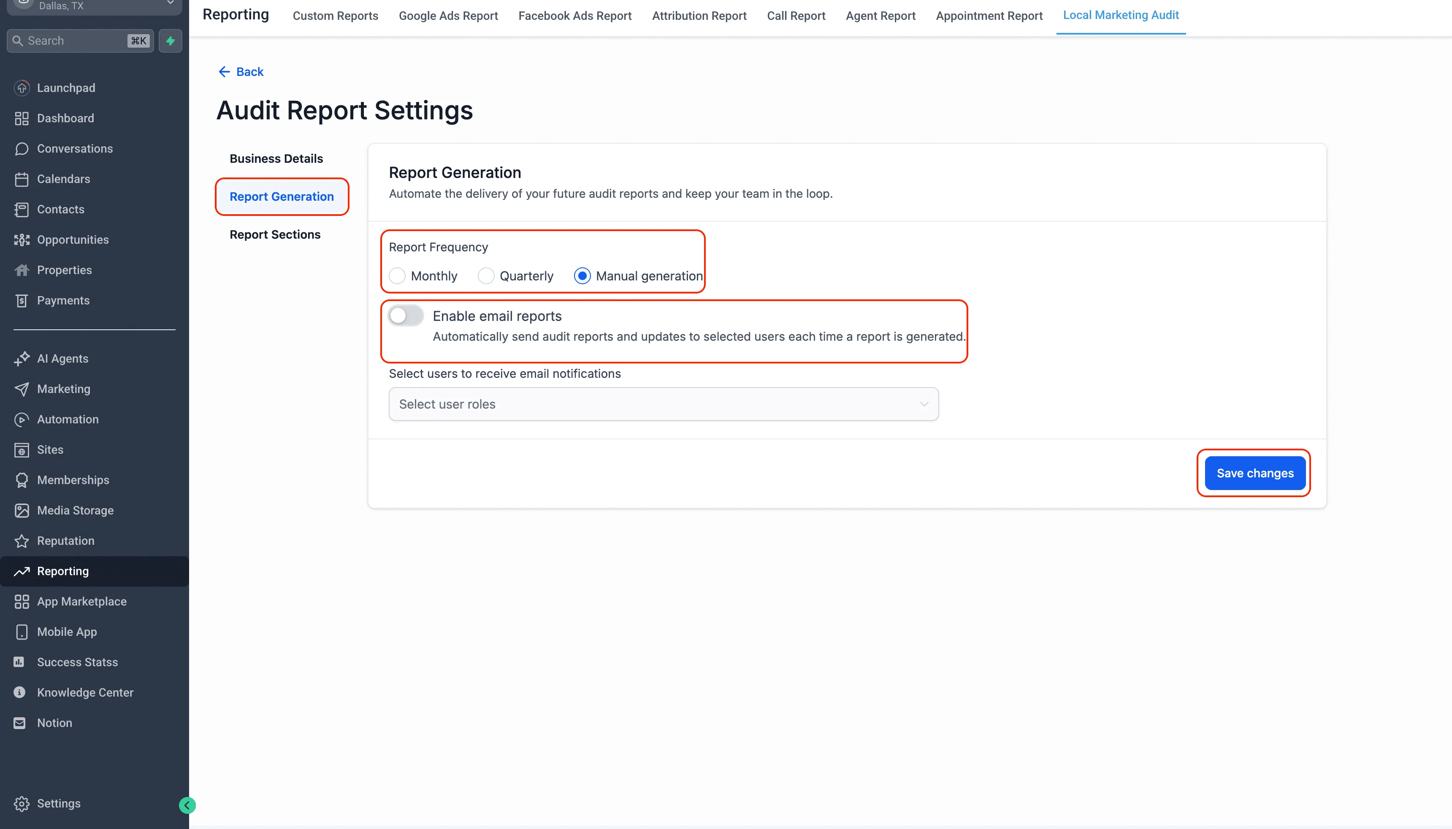Enable email reports toggle

click(x=405, y=315)
